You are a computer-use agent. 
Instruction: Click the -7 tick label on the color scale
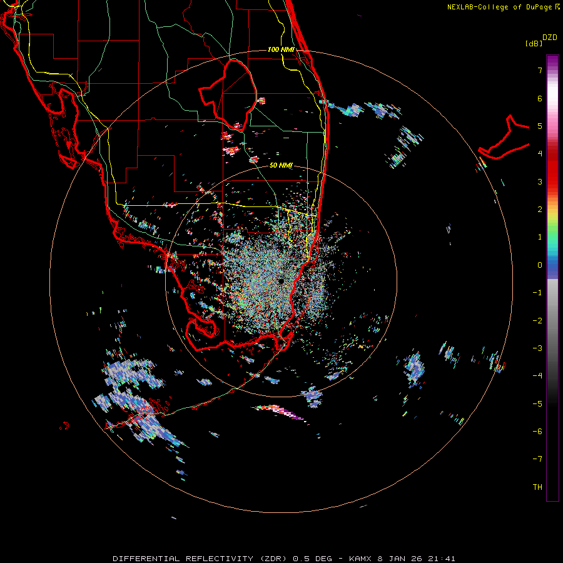[x=537, y=459]
